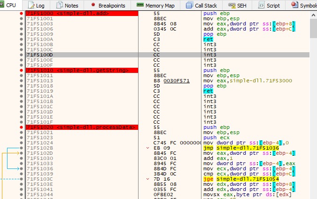Viewport: 317px width, 199px height.
Task: Click the red Breakpoints tab dot icon
Action: (93, 4)
